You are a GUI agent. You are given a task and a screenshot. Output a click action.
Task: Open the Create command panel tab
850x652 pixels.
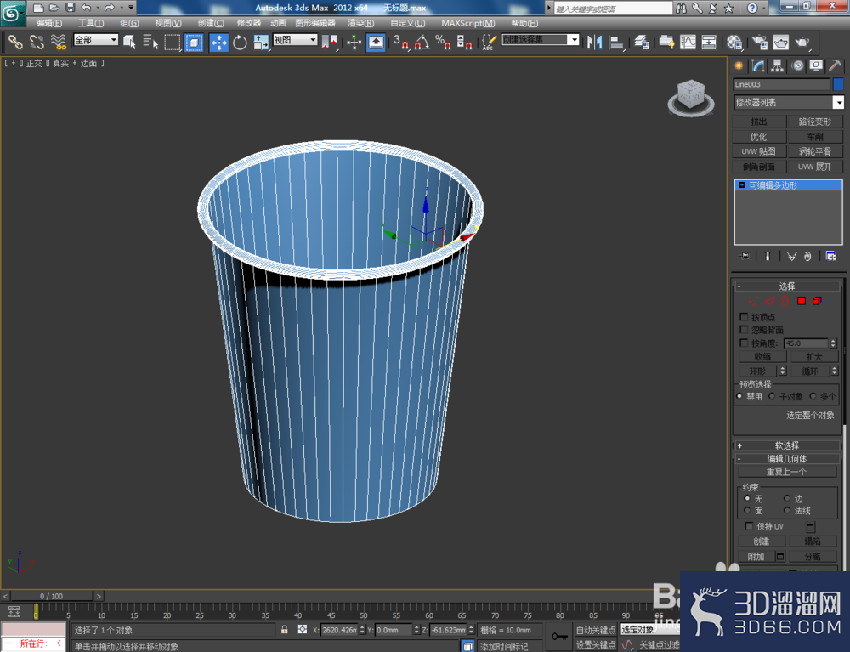pos(739,65)
